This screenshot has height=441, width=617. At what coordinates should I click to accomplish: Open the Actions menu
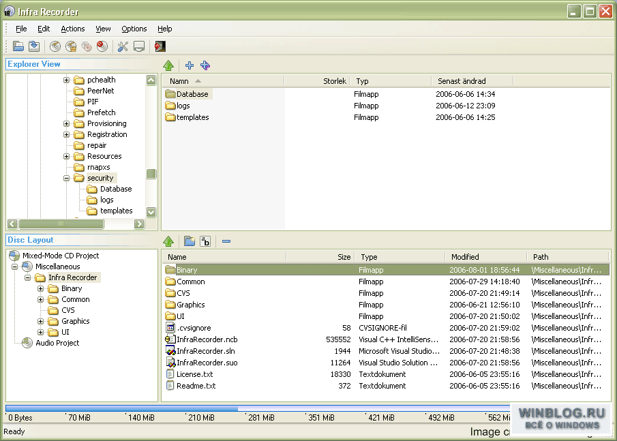[x=73, y=29]
